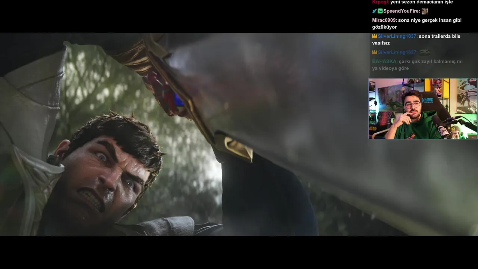Select the 'yeni sezon demacianın işte' message
The height and width of the screenshot is (269, 478).
[422, 2]
